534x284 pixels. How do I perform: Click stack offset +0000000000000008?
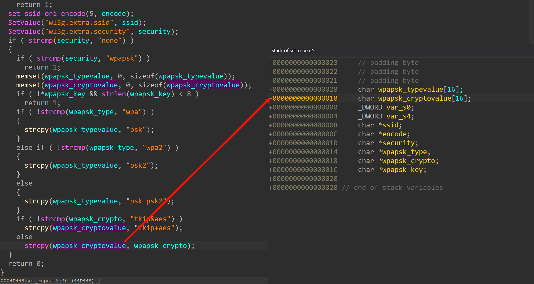[x=303, y=125]
